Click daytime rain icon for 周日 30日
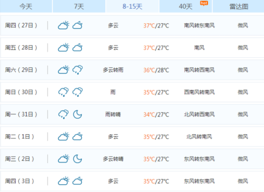264x192 pixels. click(63, 92)
